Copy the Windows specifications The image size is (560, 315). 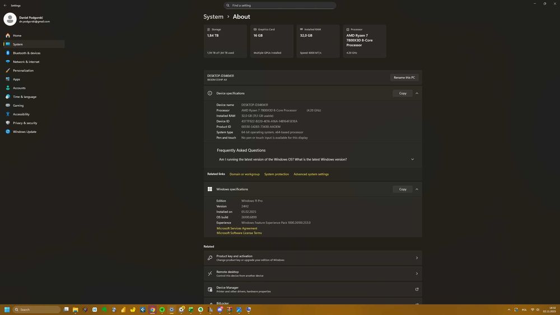click(x=403, y=190)
